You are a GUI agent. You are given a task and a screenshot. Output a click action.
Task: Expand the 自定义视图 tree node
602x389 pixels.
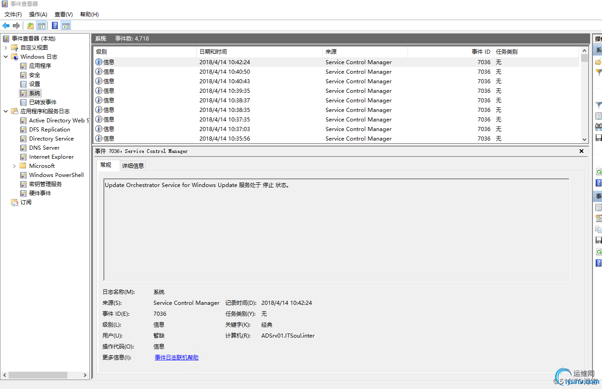(x=5, y=48)
